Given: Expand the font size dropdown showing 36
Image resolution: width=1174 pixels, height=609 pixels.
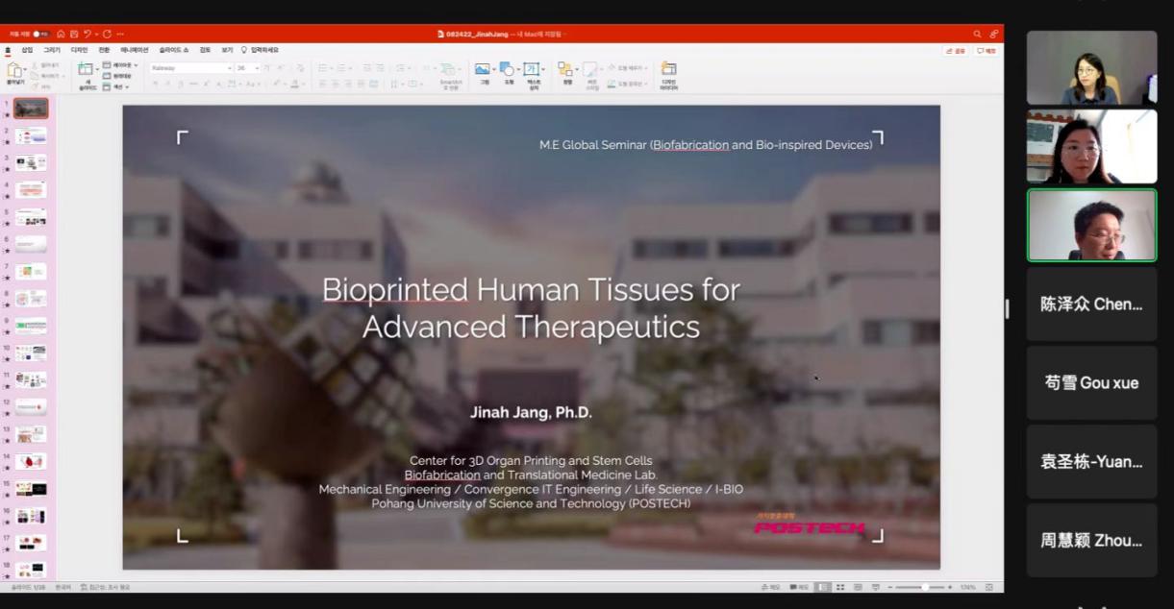Looking at the screenshot, I should (256, 68).
